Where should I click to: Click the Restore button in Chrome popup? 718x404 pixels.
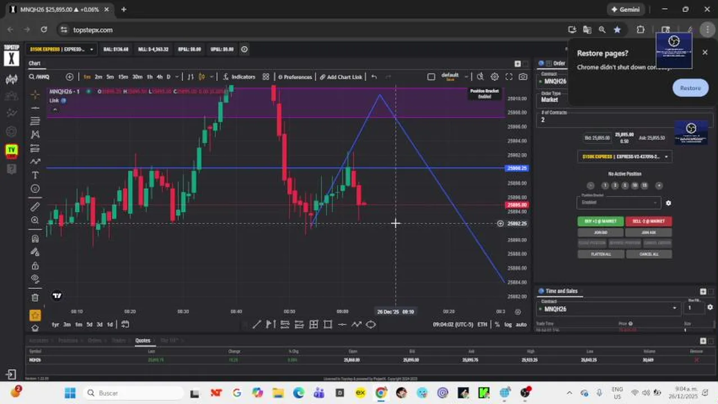tap(690, 88)
